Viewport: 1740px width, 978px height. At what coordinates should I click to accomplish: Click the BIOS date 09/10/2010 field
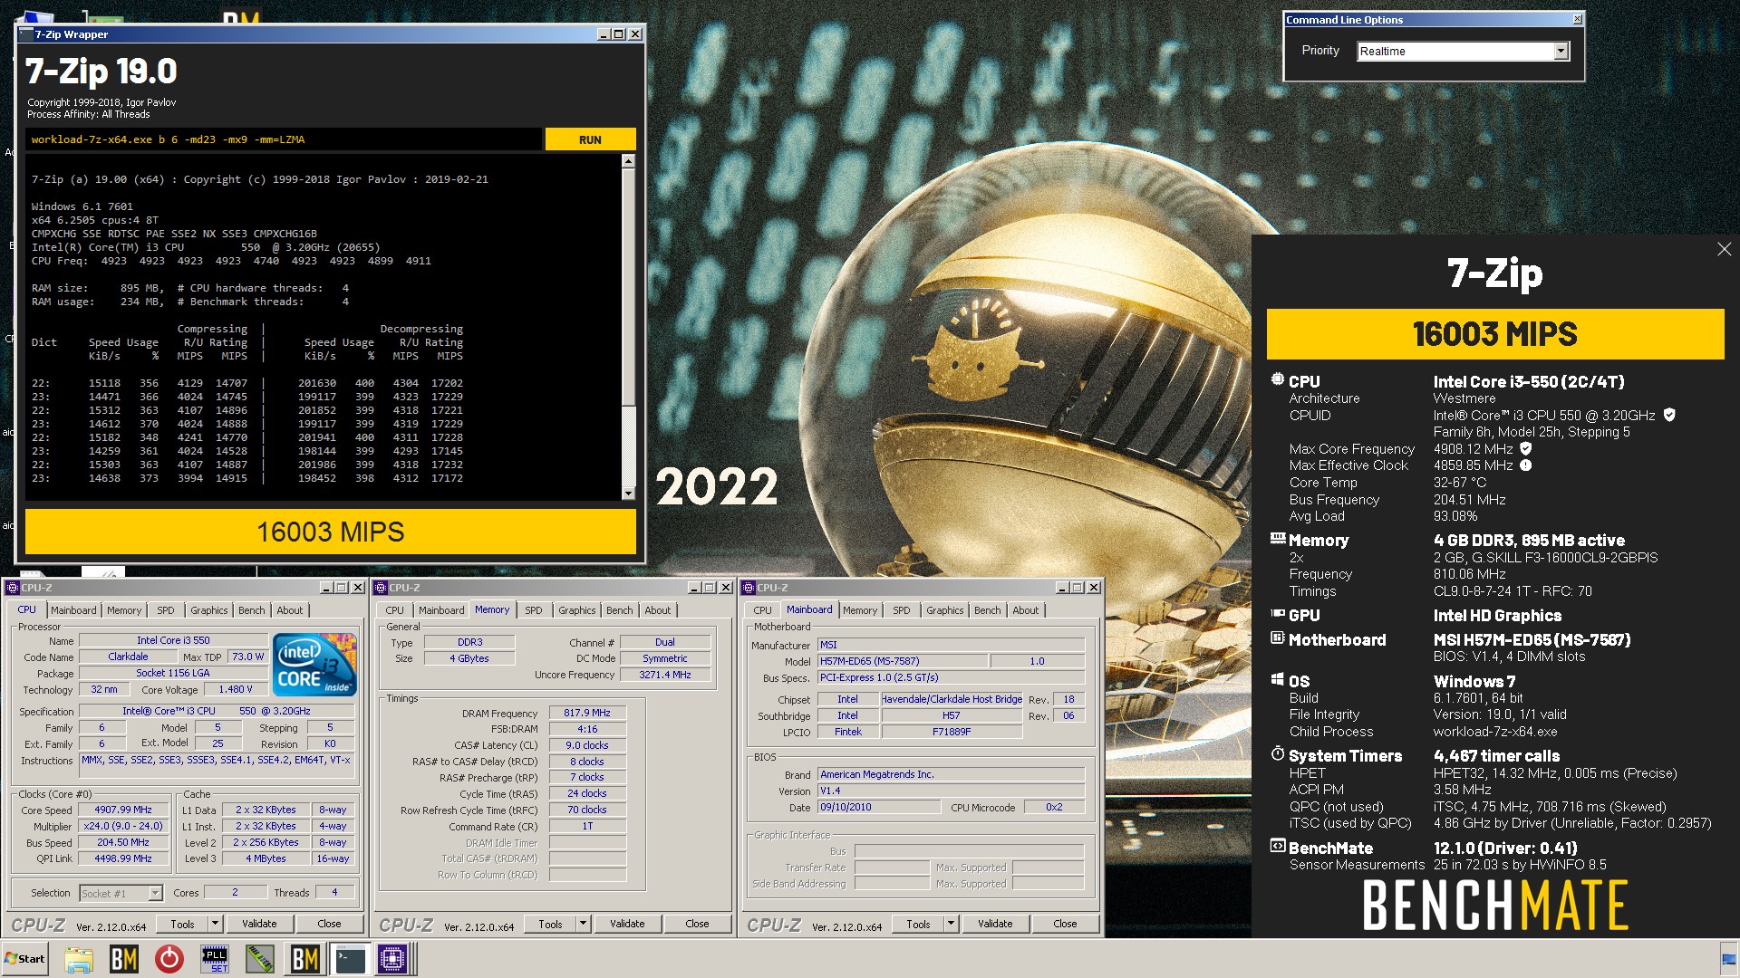[x=879, y=807]
